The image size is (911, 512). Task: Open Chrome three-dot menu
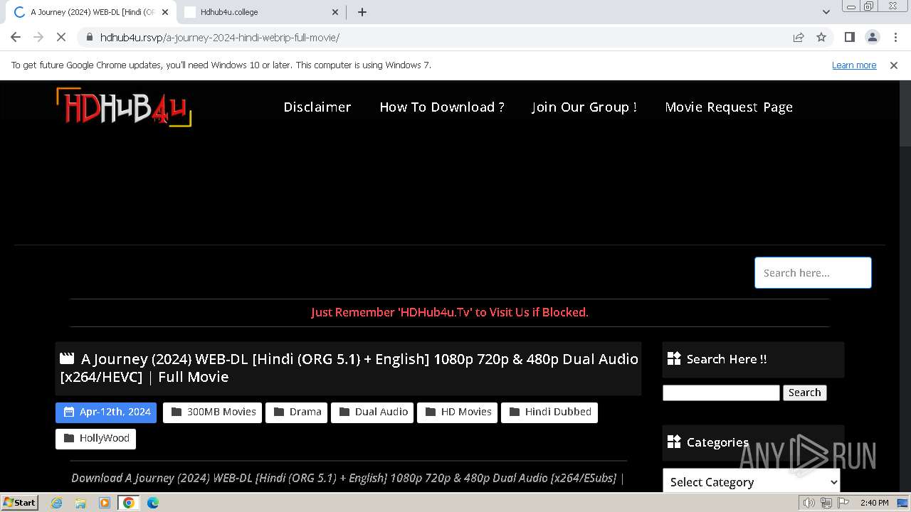click(895, 37)
